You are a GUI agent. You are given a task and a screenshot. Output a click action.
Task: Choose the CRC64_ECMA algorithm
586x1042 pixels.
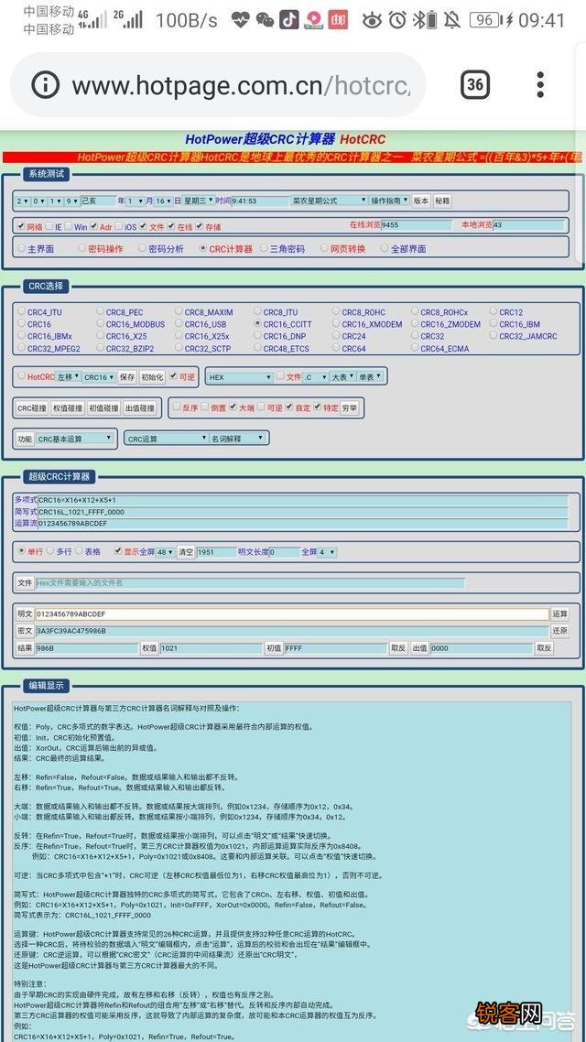(x=415, y=348)
